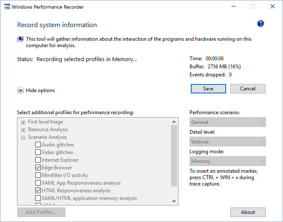The height and width of the screenshot is (222, 283).
Task: Expand the First level triage node
Action: click(23, 122)
